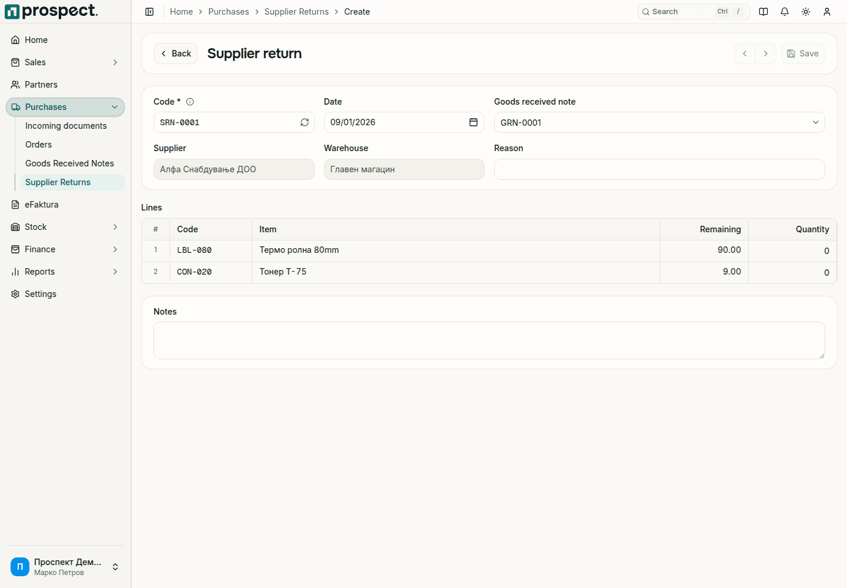The height and width of the screenshot is (588, 847).
Task: Open Orders under Purchases
Action: point(72,145)
